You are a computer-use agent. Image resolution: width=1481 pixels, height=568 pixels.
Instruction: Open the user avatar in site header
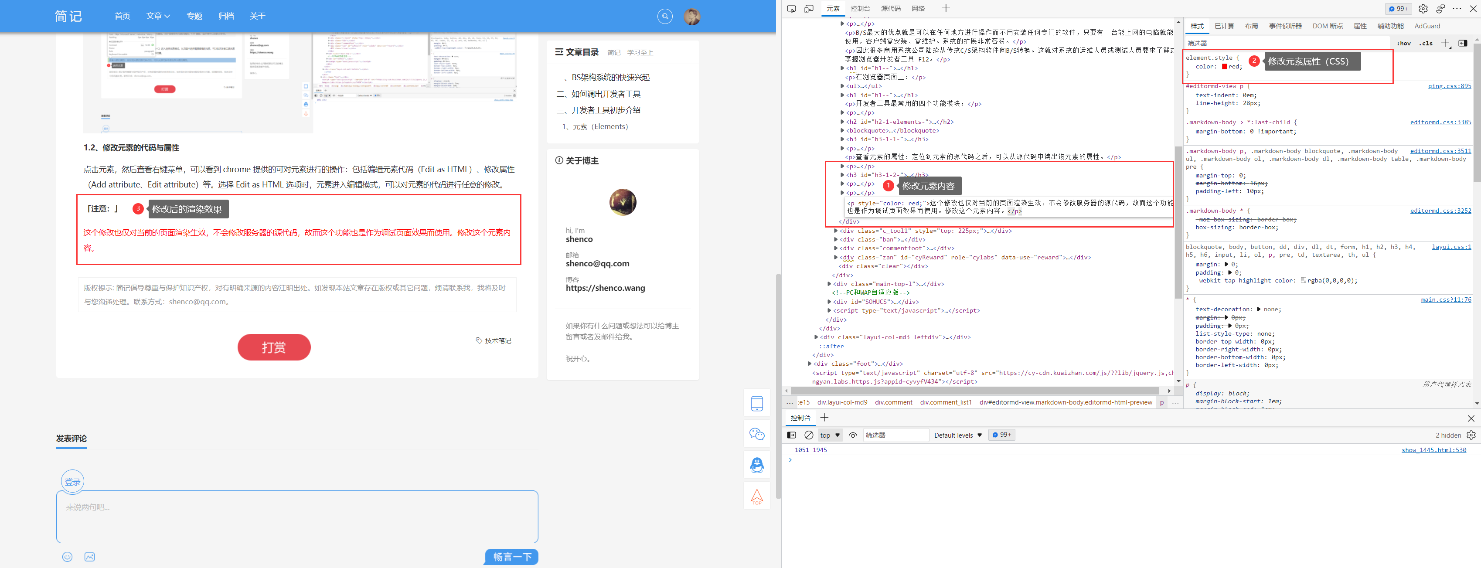point(691,17)
